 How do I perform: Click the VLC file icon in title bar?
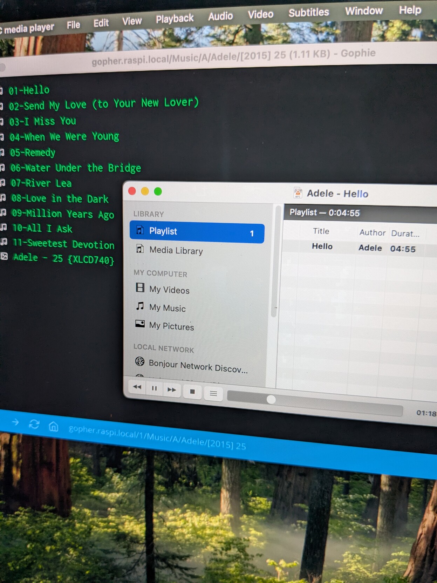coord(298,192)
